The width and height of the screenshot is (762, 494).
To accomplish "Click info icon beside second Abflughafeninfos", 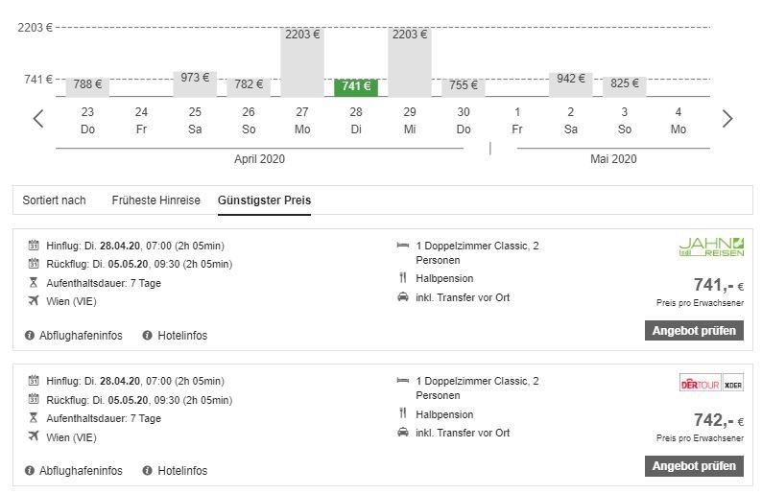I will (x=30, y=471).
